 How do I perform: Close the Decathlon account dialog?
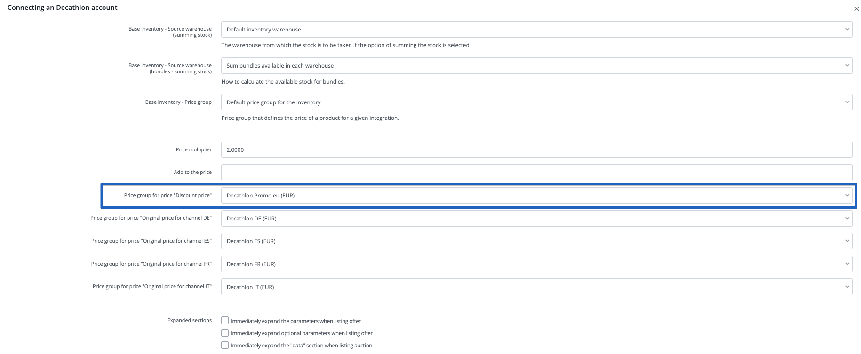pos(856,9)
